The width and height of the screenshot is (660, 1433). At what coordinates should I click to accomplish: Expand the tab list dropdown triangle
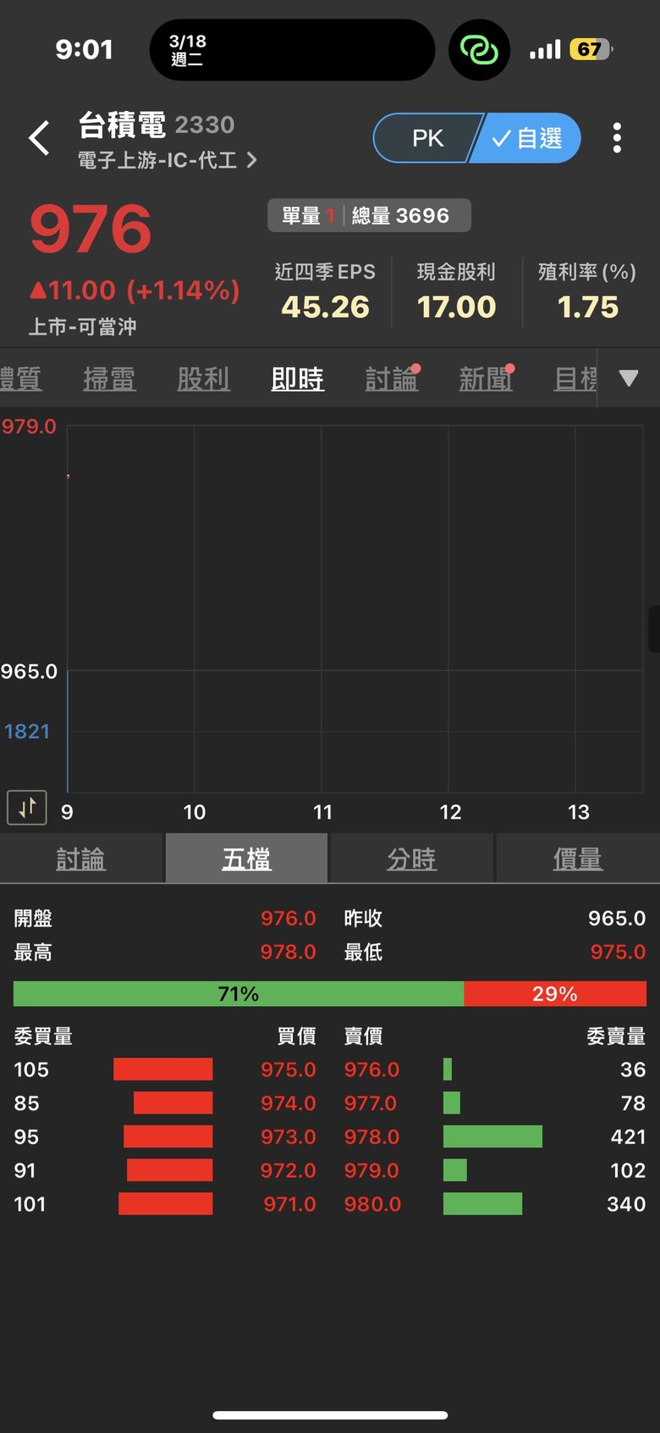coord(629,378)
